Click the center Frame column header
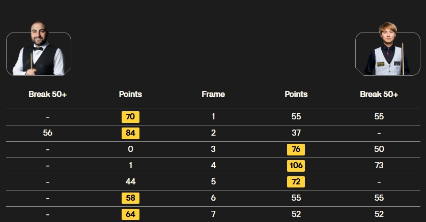This screenshot has width=426, height=222. [213, 94]
